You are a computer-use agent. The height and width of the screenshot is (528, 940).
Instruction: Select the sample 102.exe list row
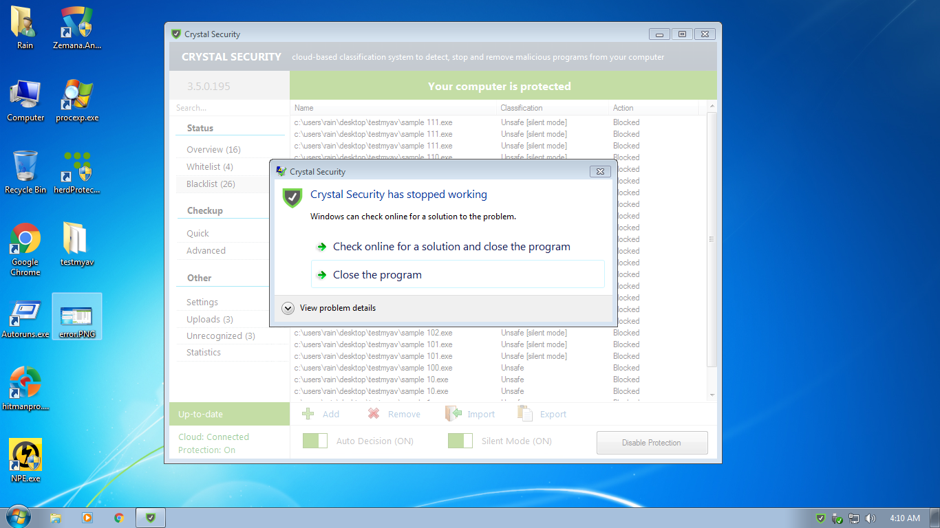(499, 333)
